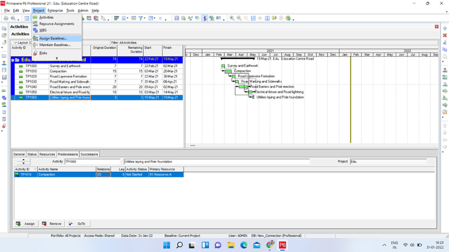Switch to the General details tab
This screenshot has height=252, width=449.
pos(19,155)
